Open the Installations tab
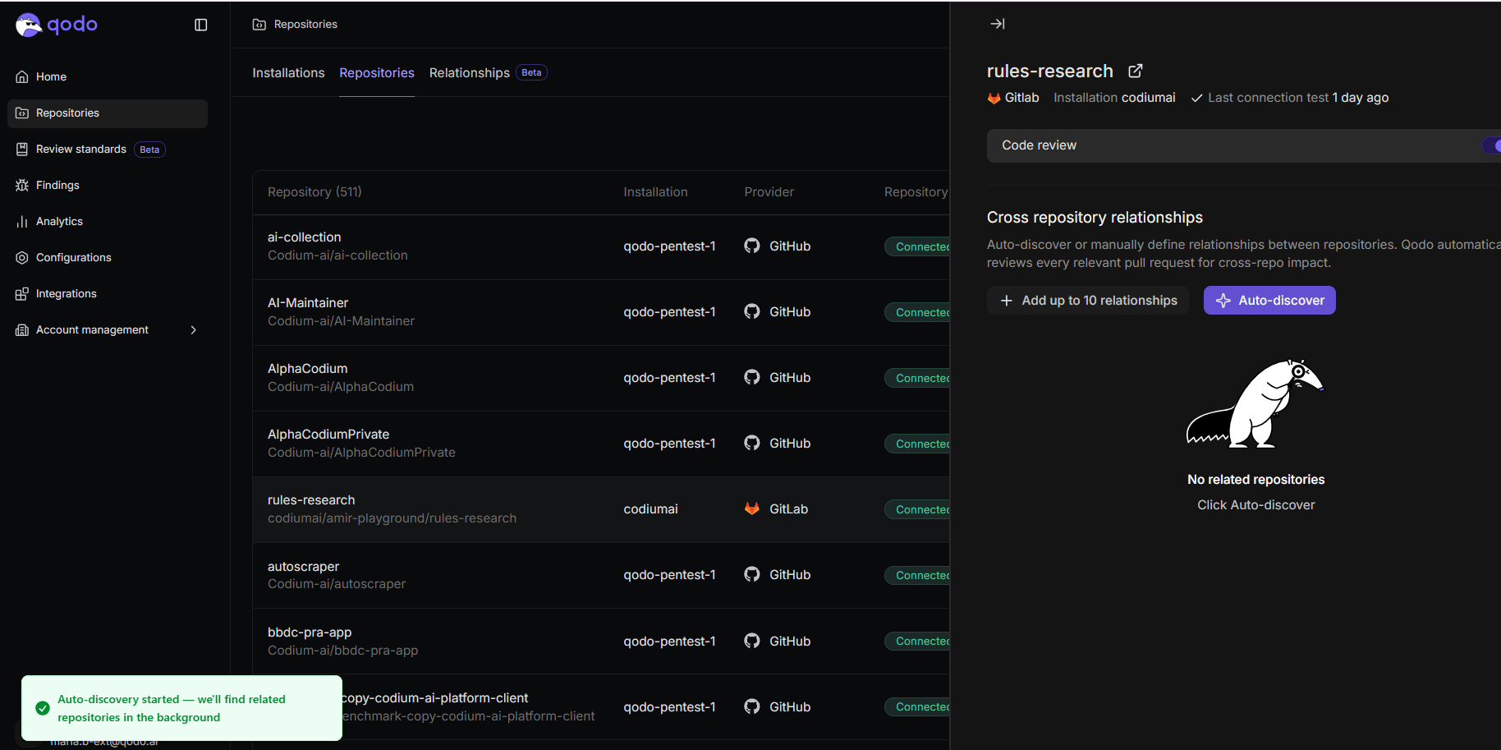Viewport: 1501px width, 750px height. pyautogui.click(x=288, y=73)
